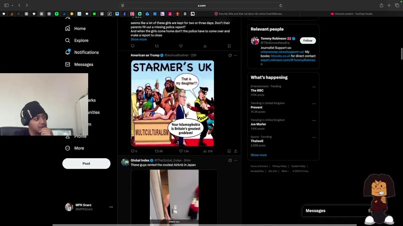Open options for the Thelwell trend

(314, 137)
